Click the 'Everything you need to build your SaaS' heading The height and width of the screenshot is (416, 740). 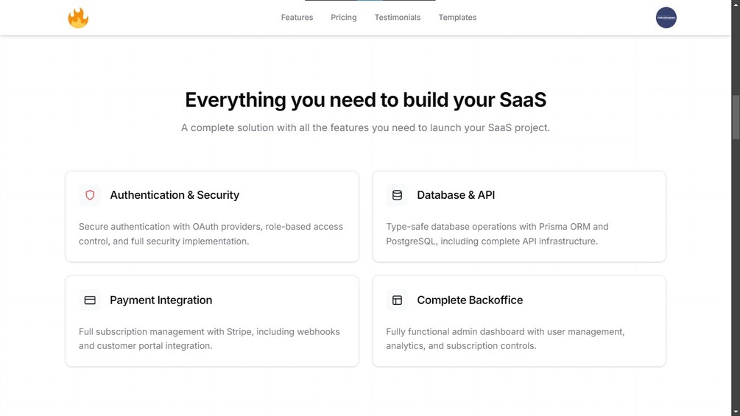(365, 100)
